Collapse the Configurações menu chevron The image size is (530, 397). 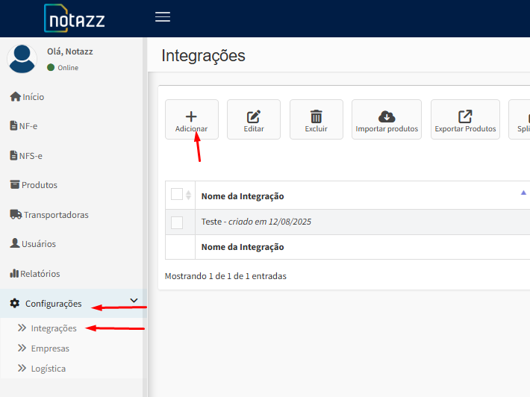(x=134, y=301)
